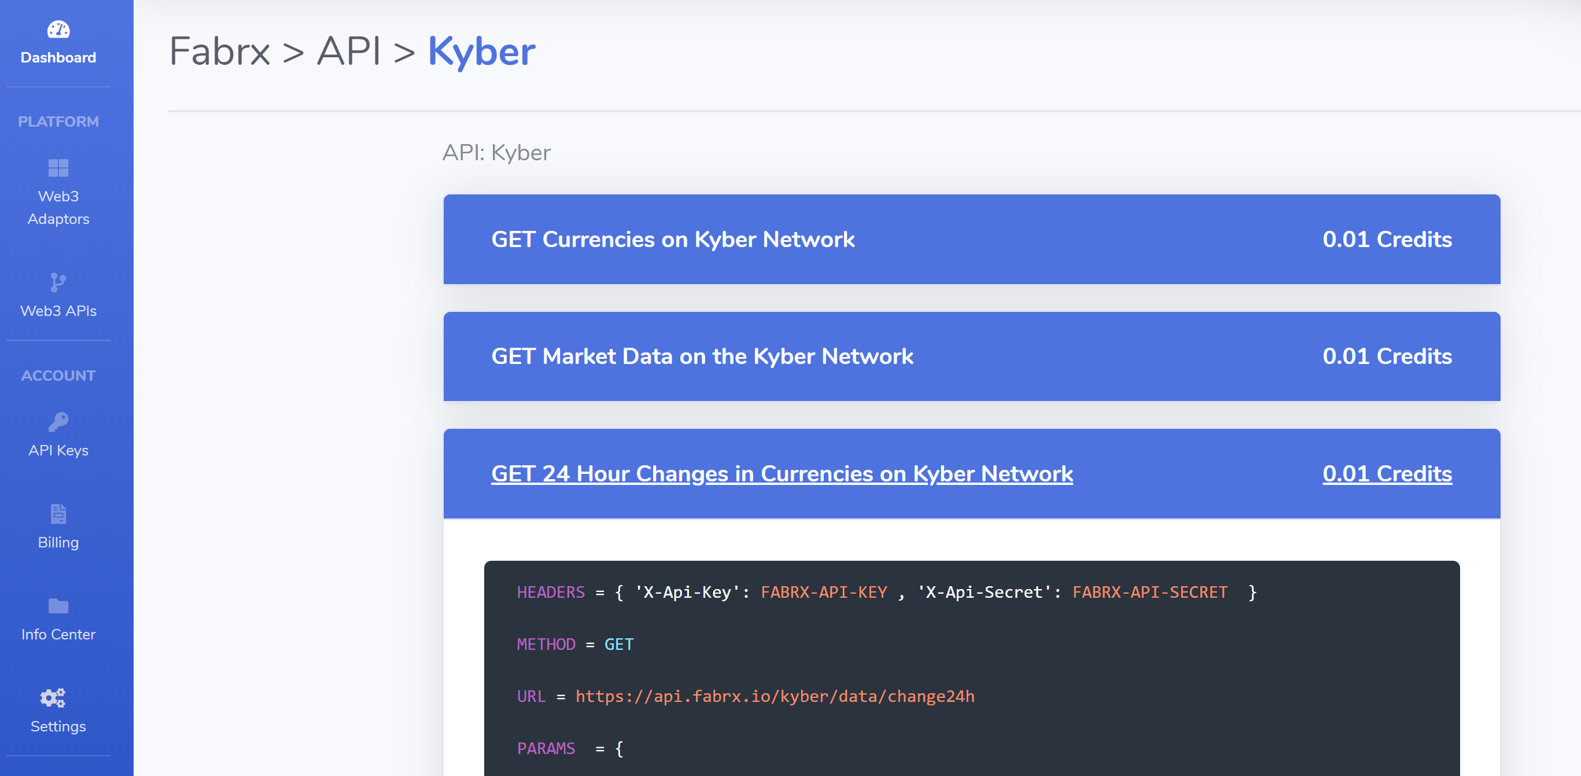Click the api.fabrx.io change24h URL
This screenshot has width=1581, height=776.
[x=775, y=696]
